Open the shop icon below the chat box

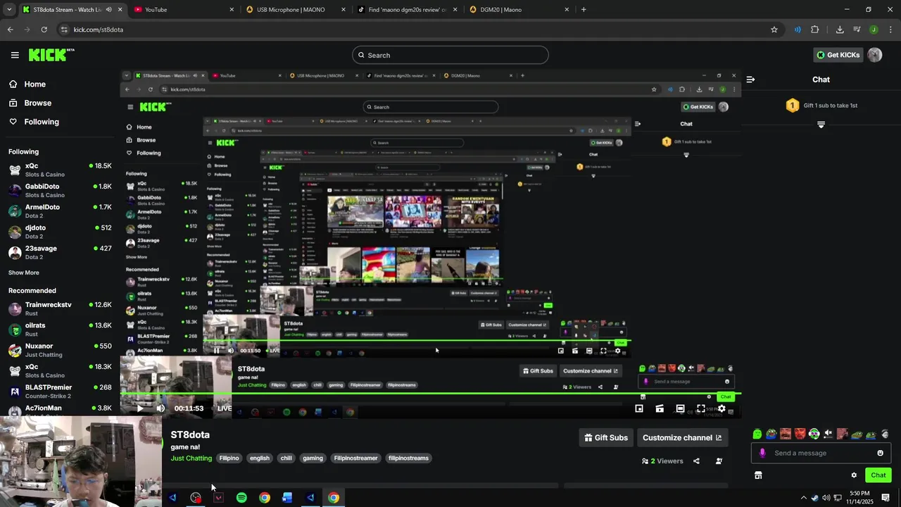[x=758, y=475]
